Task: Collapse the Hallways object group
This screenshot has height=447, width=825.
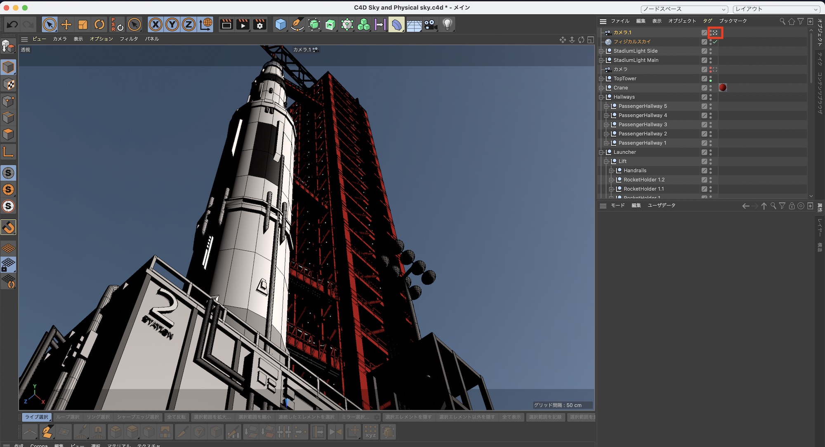Action: [601, 97]
